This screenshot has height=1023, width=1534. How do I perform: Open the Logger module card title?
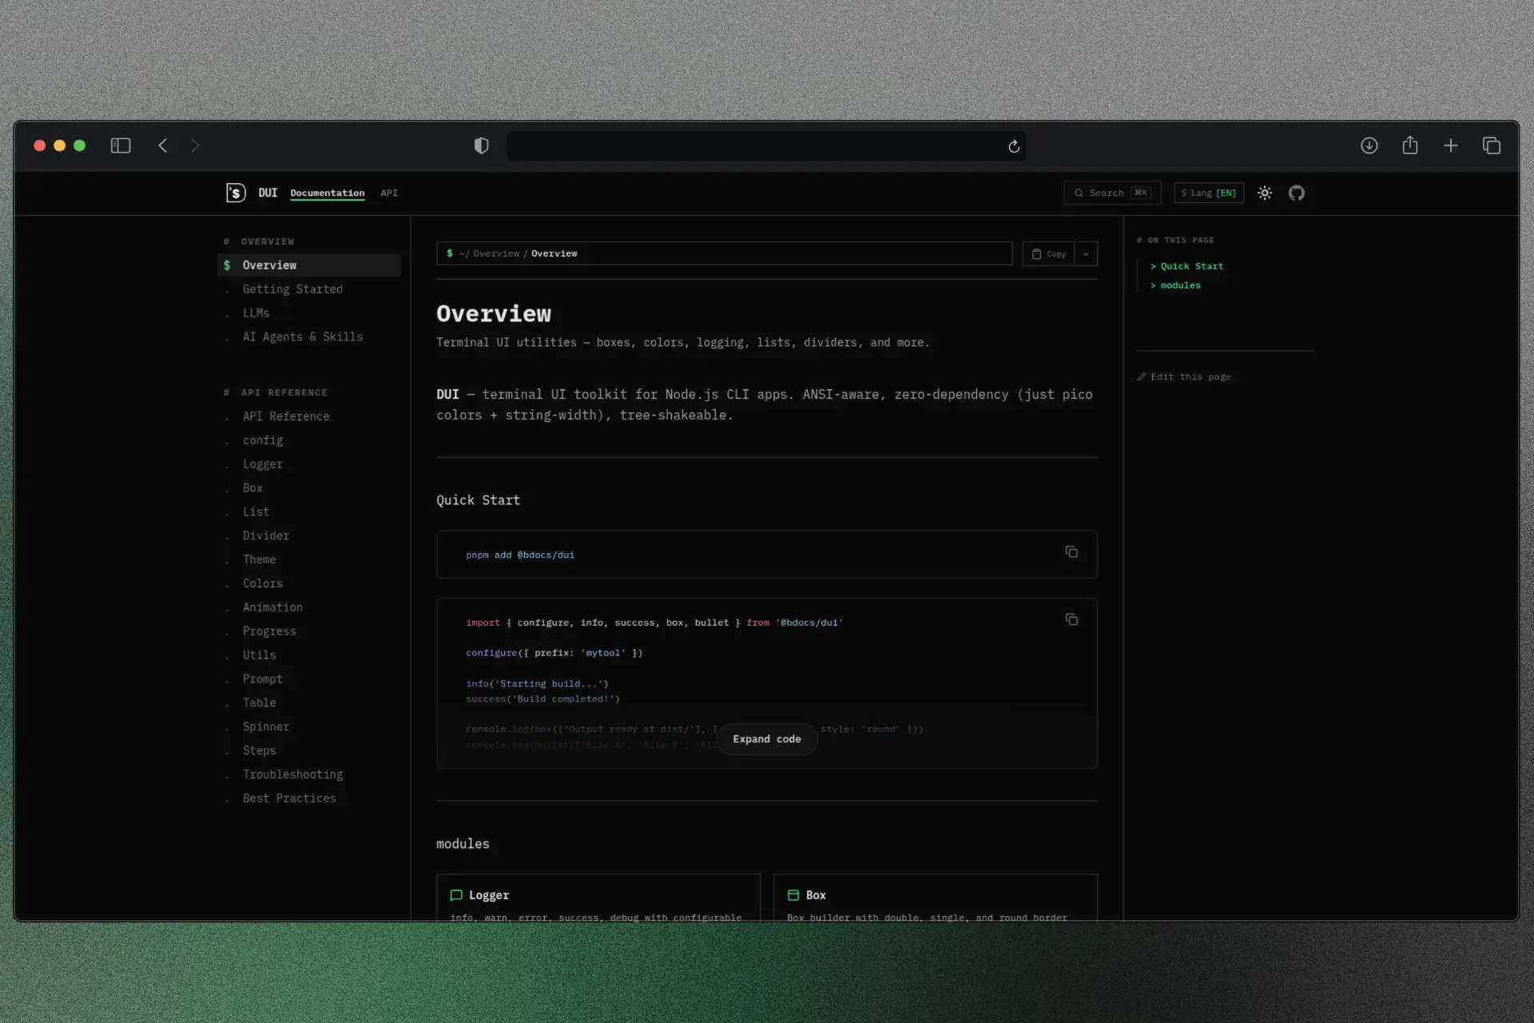pyautogui.click(x=489, y=895)
